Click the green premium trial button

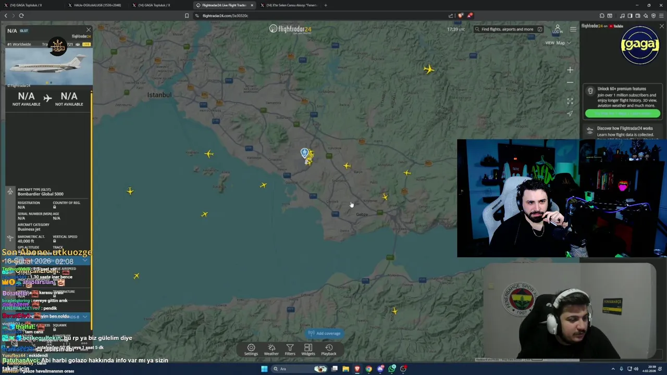pyautogui.click(x=623, y=113)
